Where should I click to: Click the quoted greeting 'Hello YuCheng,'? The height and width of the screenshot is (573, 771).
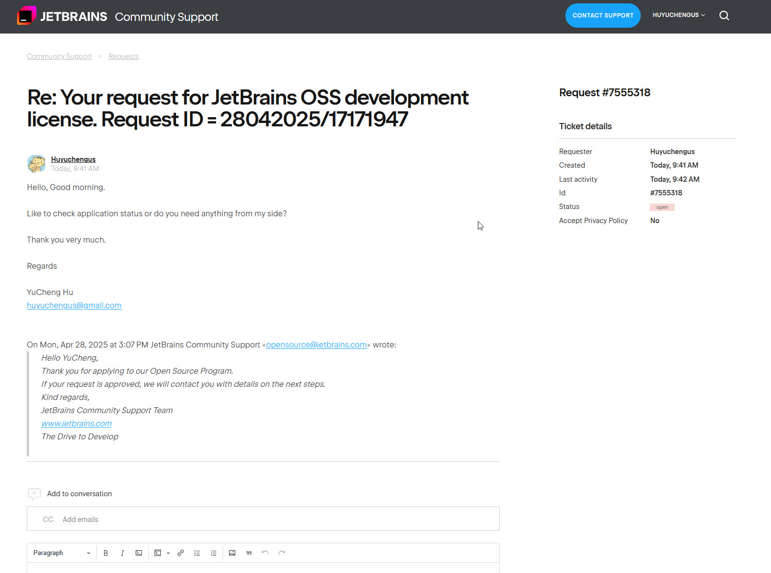[x=70, y=358]
